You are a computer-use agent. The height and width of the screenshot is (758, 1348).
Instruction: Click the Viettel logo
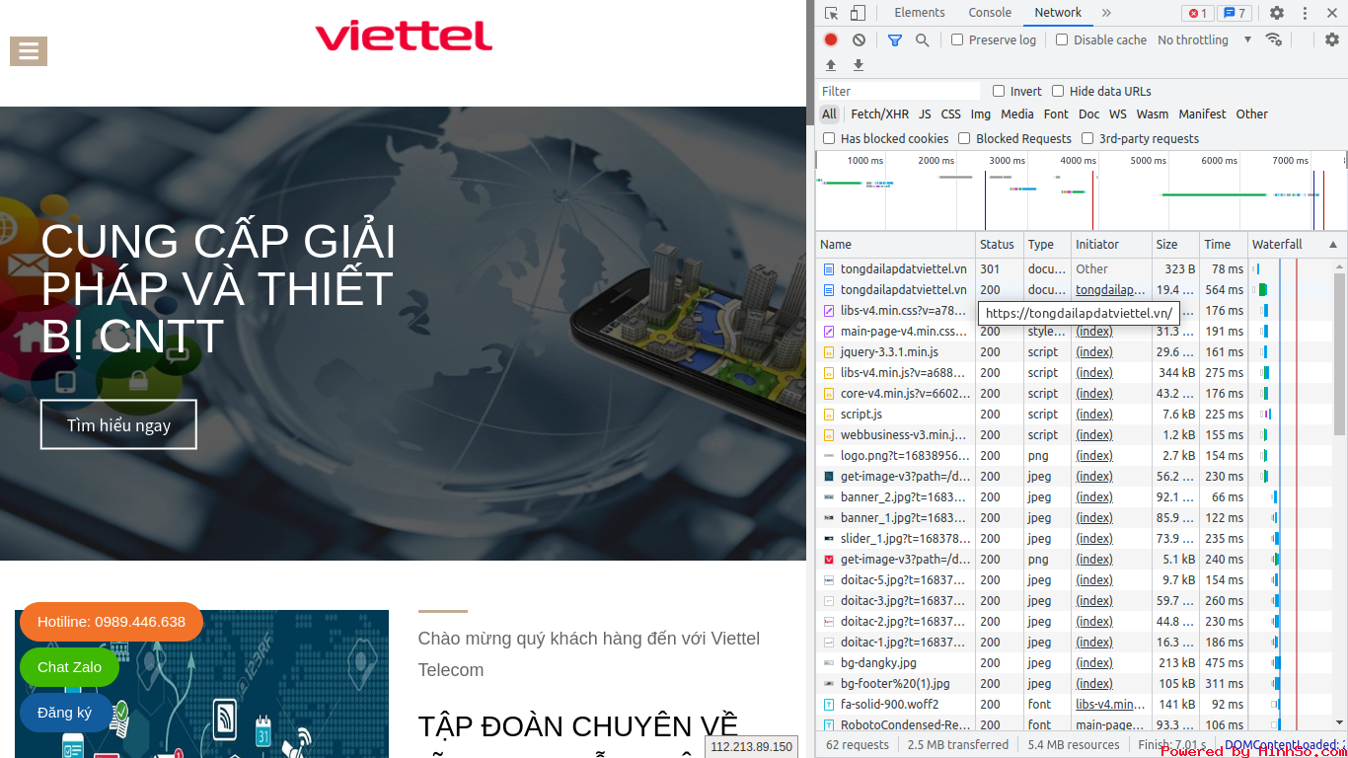(x=404, y=36)
